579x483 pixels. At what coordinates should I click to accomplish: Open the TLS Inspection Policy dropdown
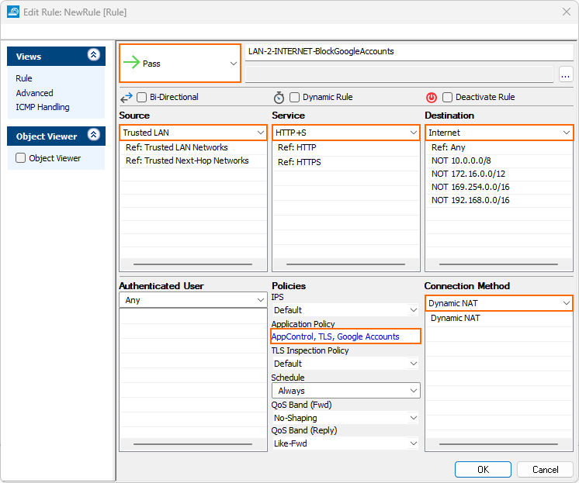point(345,364)
